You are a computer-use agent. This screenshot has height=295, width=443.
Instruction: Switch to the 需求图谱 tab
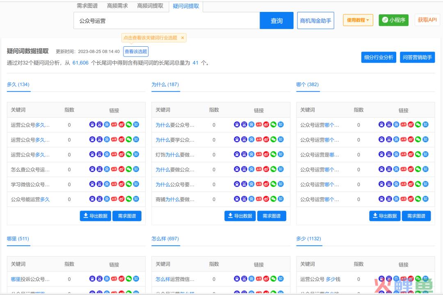87,6
